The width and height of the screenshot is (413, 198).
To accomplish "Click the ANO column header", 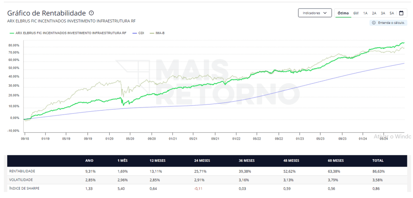I will tap(89, 160).
